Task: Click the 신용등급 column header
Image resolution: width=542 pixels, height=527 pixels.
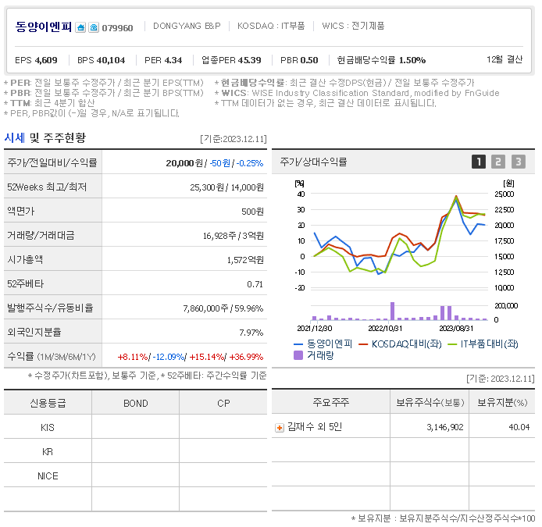Action: point(48,403)
